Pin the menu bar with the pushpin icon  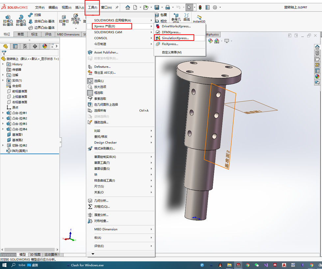tap(117, 7)
